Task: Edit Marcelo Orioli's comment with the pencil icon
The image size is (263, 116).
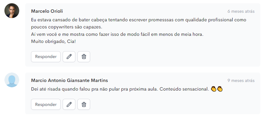Action: (69, 57)
